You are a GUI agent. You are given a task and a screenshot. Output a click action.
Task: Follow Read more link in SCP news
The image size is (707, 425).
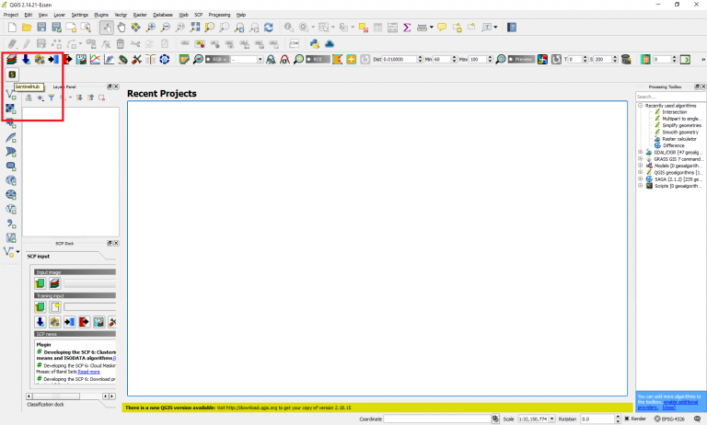click(88, 372)
